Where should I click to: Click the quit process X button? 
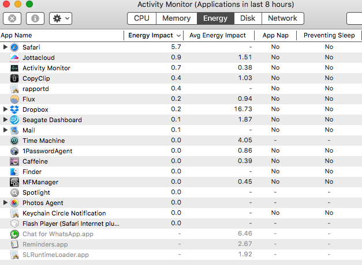[x=12, y=18]
